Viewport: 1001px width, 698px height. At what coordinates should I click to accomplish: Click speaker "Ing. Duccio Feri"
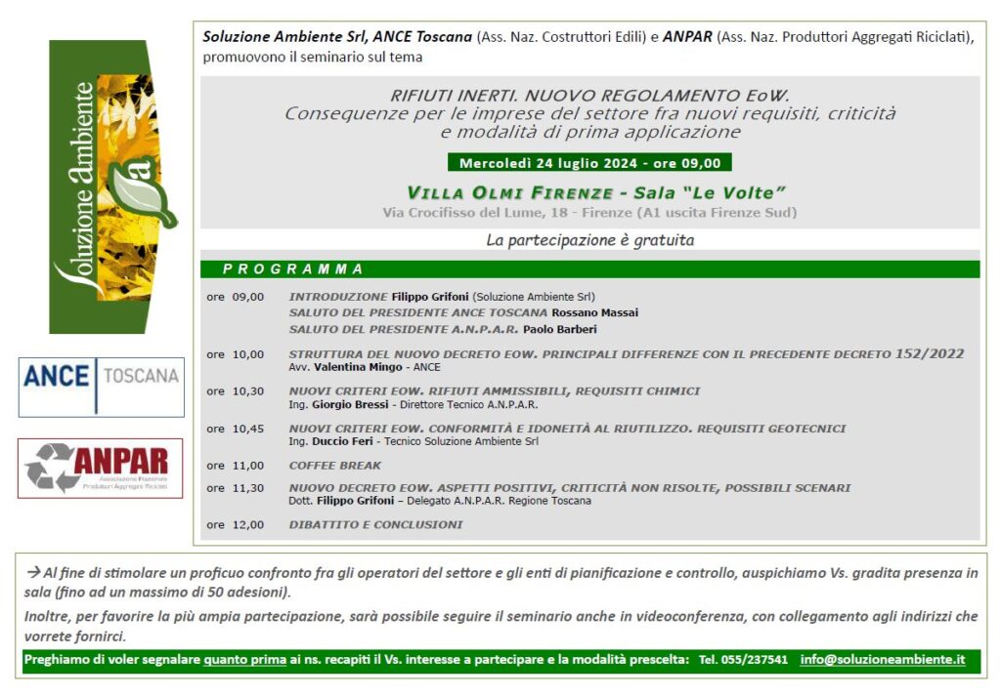[413, 441]
